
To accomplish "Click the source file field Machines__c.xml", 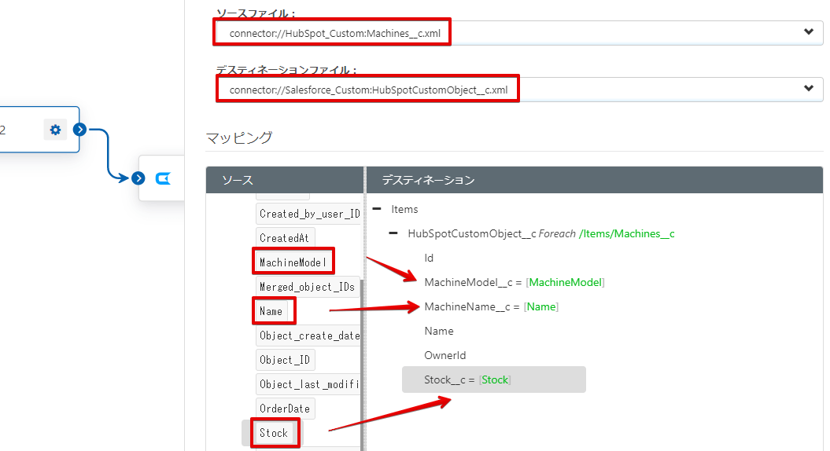I will [518, 33].
